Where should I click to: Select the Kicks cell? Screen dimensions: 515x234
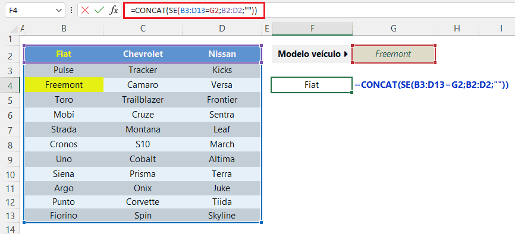[x=222, y=70]
